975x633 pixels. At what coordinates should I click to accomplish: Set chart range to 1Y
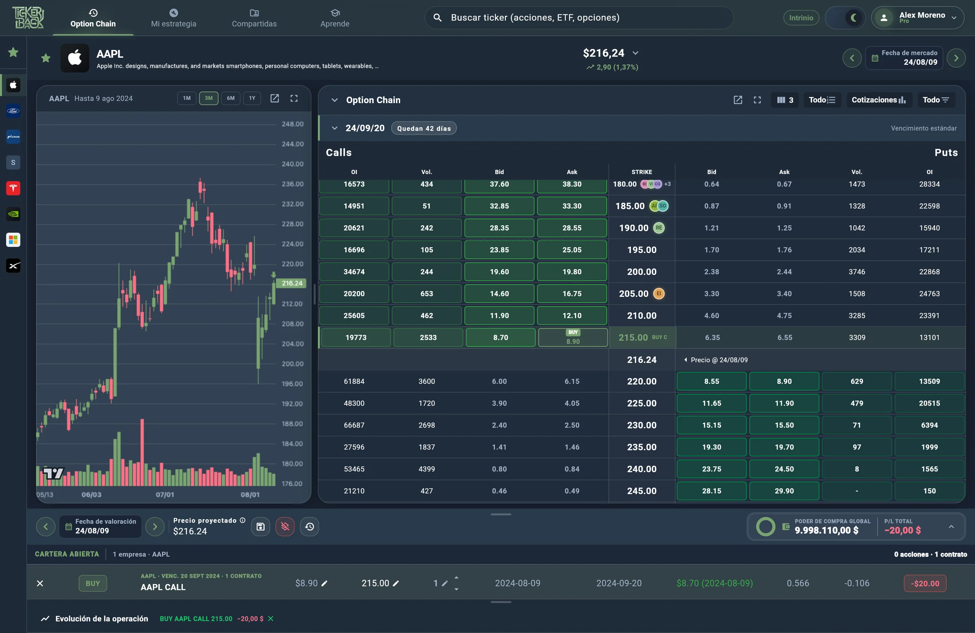252,98
